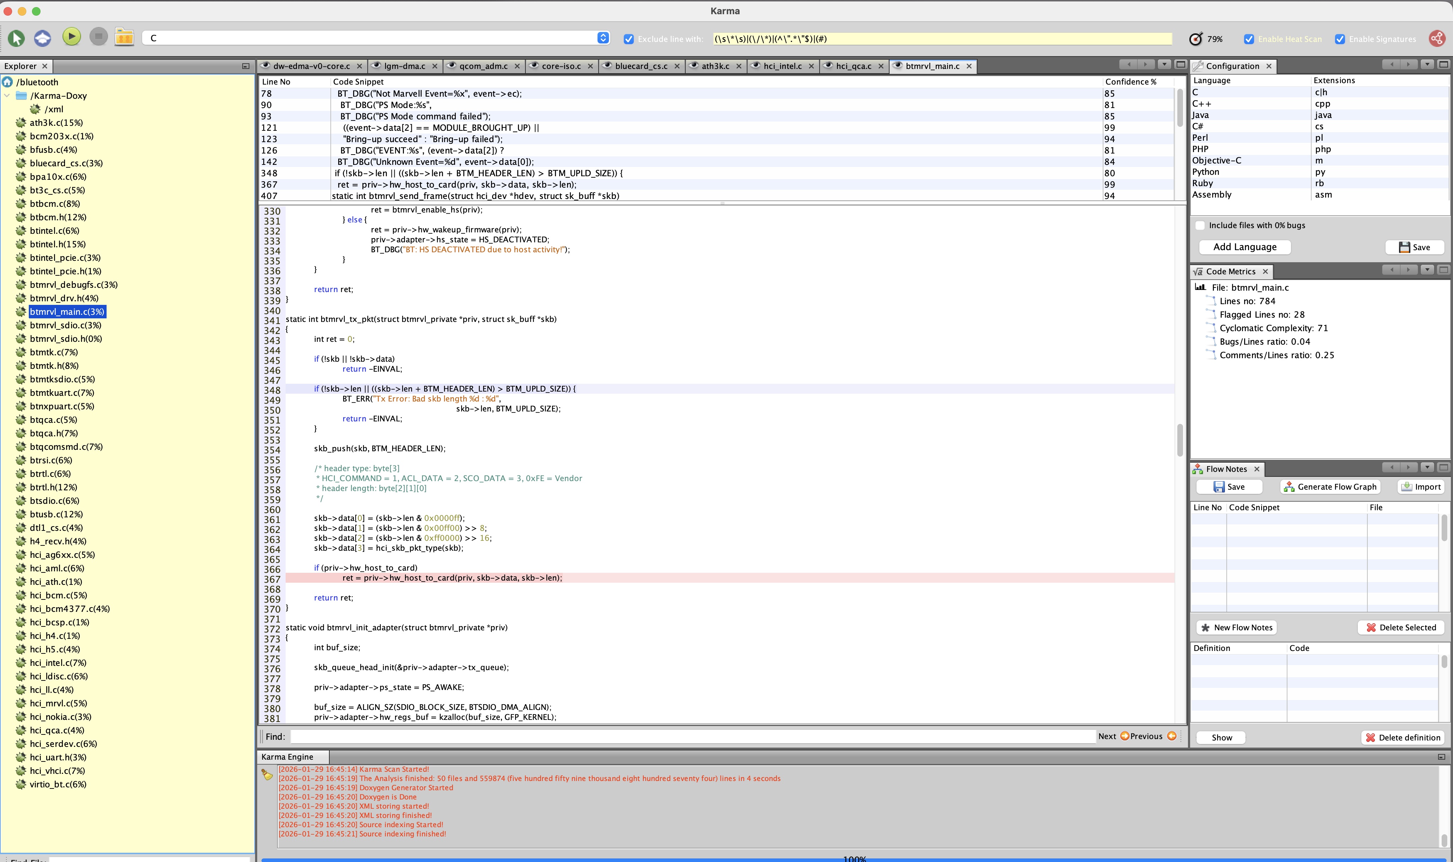The image size is (1453, 862).
Task: Open the language combo box showing C
Action: [x=603, y=38]
